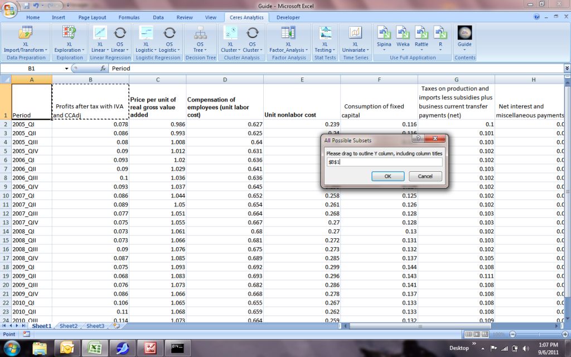Open XL Factor_Analysis tool
Image resolution: width=571 pixels, height=357 pixels.
click(288, 40)
